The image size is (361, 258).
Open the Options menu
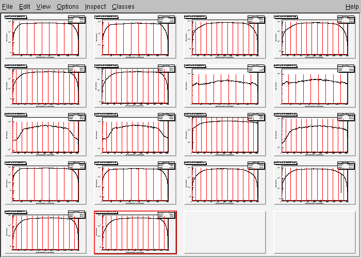(x=68, y=6)
